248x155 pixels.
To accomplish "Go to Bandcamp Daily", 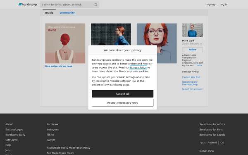I will (15, 135).
